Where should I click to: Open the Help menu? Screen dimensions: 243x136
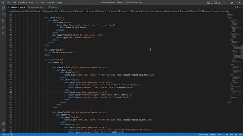point(60,3)
